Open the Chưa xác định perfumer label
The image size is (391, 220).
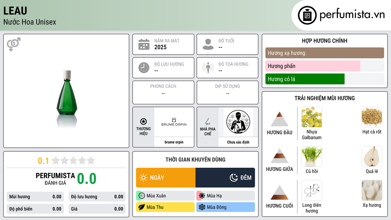point(238,142)
